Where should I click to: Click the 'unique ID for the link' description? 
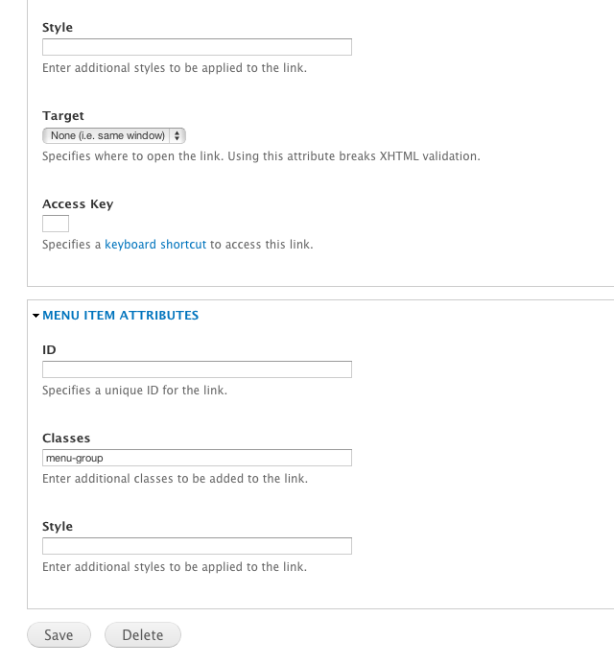[135, 391]
